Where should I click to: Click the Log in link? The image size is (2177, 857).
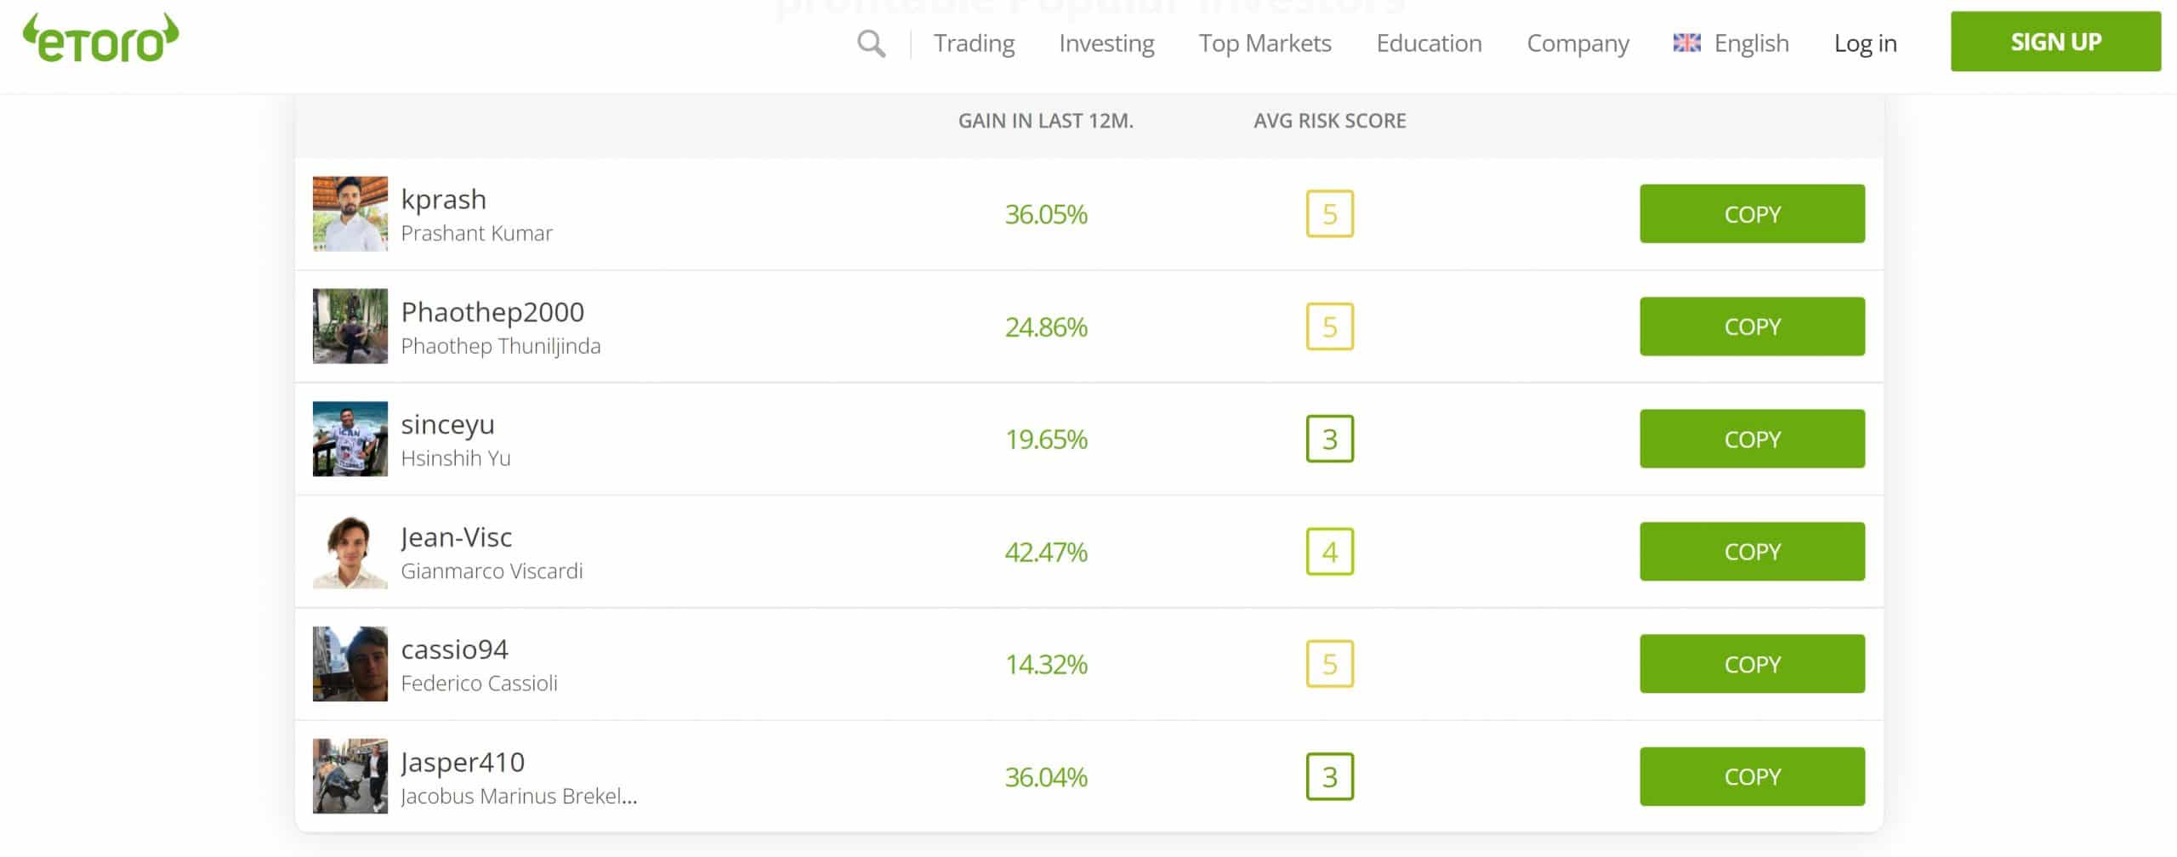click(1865, 43)
